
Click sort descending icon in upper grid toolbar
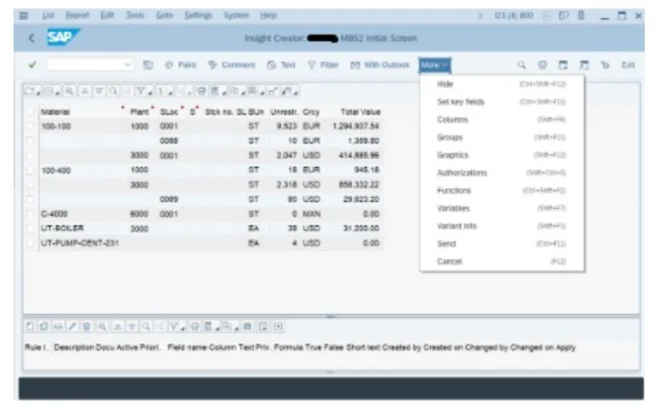point(99,91)
